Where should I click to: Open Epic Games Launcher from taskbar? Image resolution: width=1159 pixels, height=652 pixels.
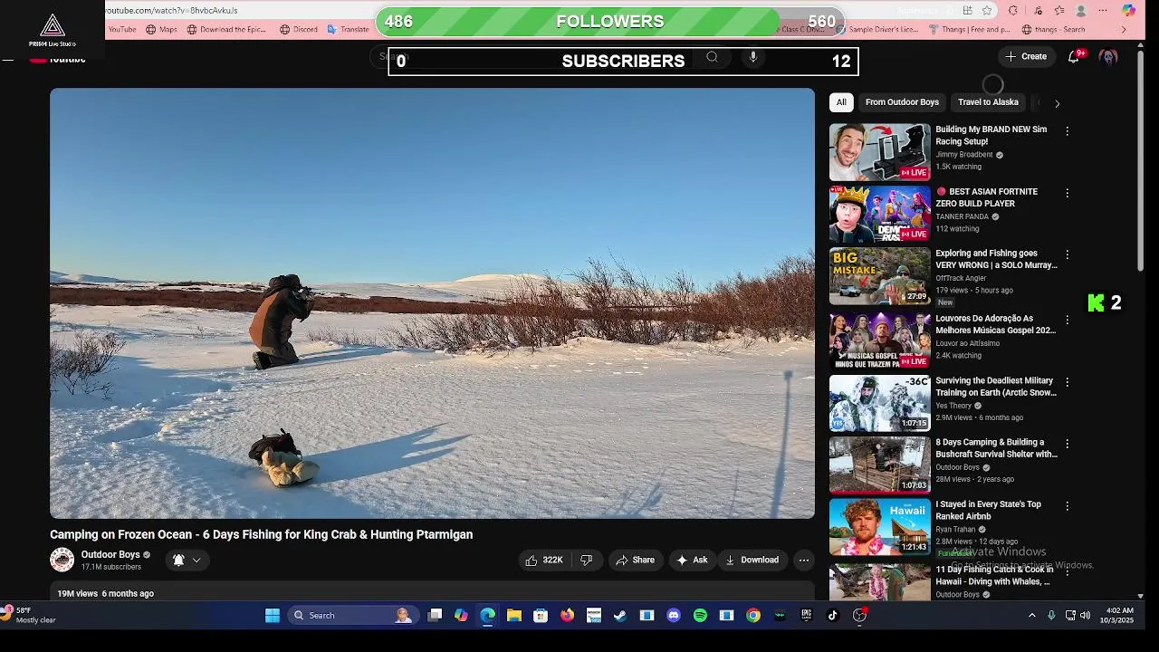click(x=806, y=616)
